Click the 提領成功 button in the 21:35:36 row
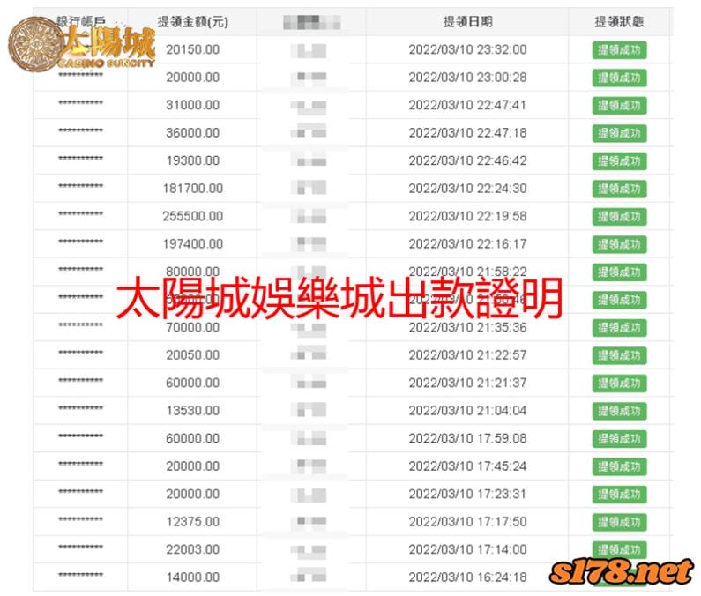Image resolution: width=701 pixels, height=596 pixels. click(x=619, y=328)
